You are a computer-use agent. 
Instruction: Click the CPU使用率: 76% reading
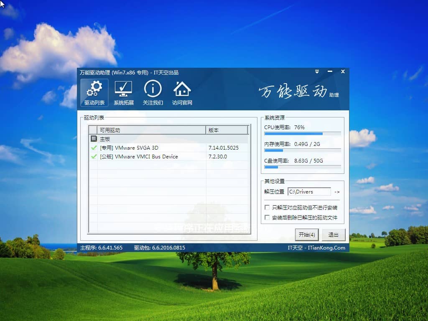284,127
